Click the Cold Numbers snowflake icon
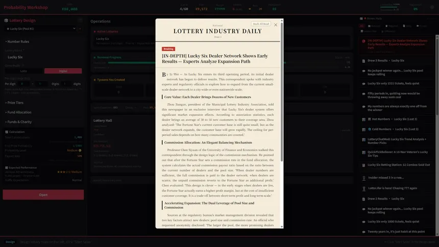 tap(370, 130)
